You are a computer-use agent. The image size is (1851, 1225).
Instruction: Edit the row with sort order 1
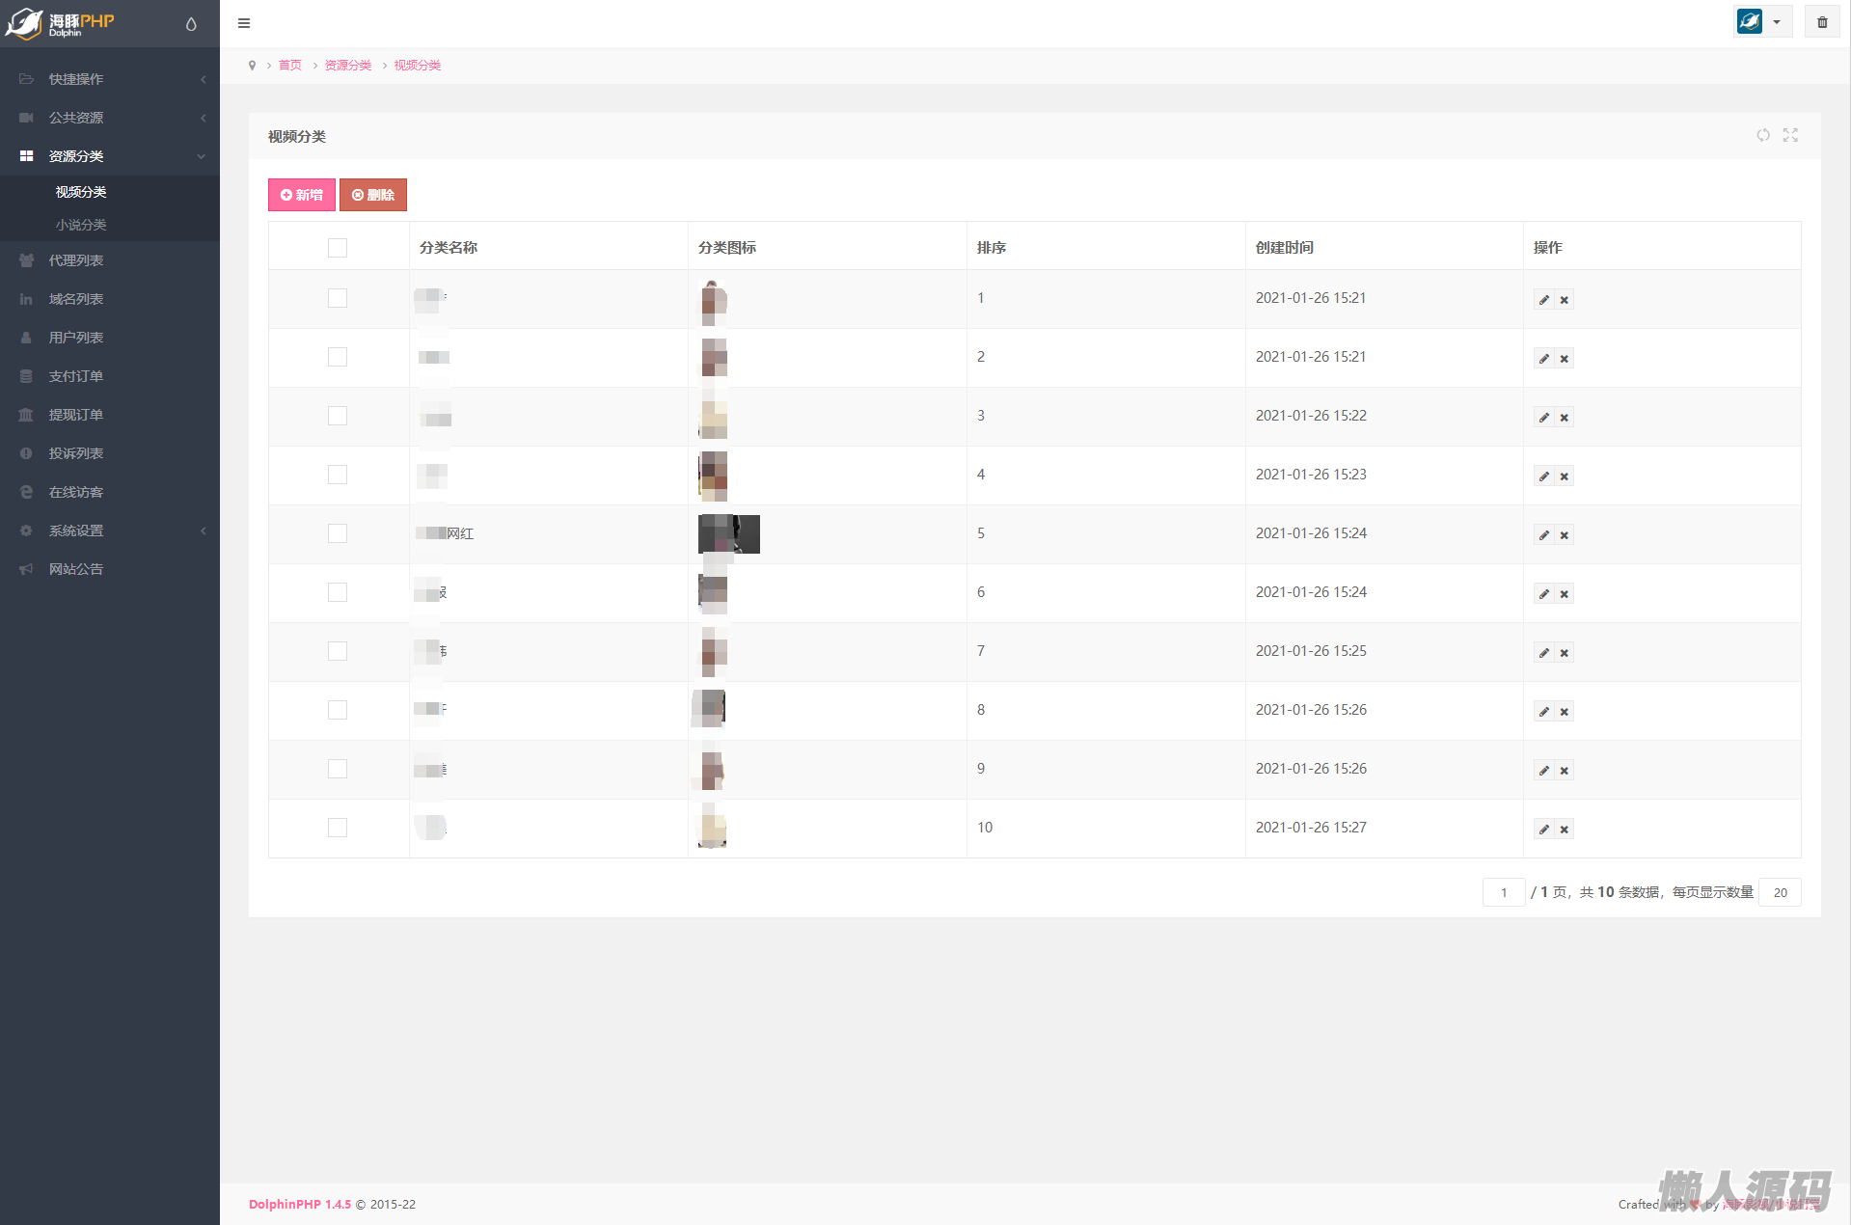pyautogui.click(x=1544, y=300)
